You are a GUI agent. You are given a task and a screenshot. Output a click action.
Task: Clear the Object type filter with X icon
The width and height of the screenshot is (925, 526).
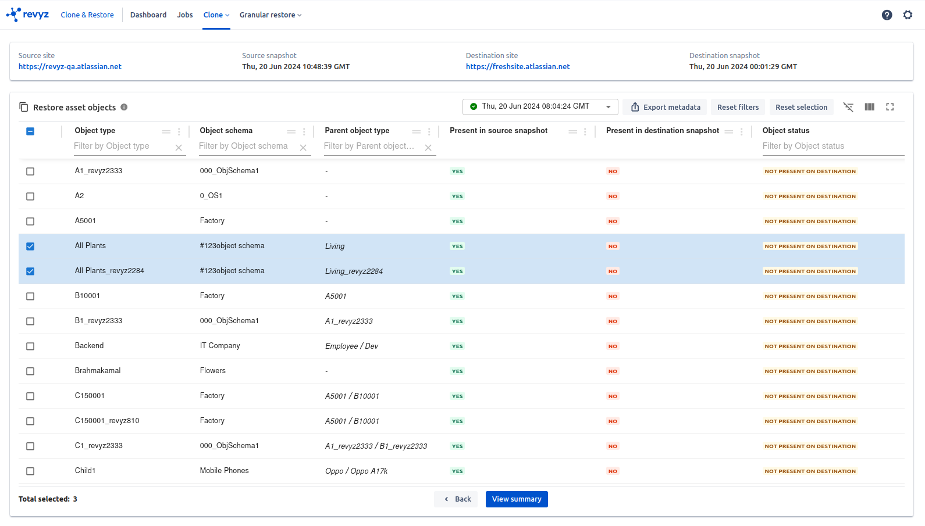[x=179, y=148]
